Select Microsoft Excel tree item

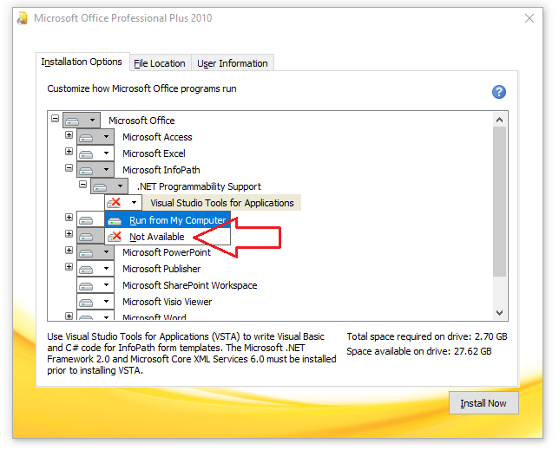pyautogui.click(x=154, y=153)
